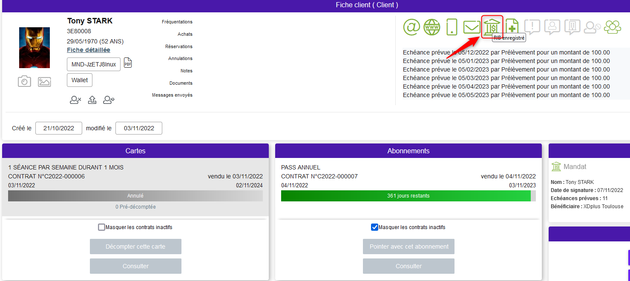
Task: Click the Mandat bank icon
Action: 556,167
